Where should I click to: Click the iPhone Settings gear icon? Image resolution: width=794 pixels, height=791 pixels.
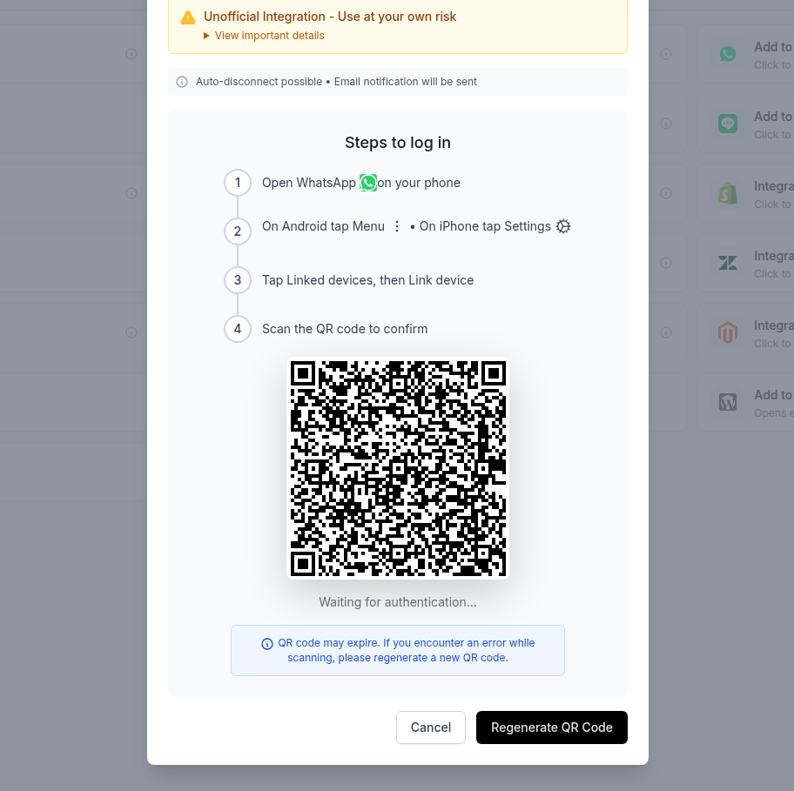[x=563, y=226]
